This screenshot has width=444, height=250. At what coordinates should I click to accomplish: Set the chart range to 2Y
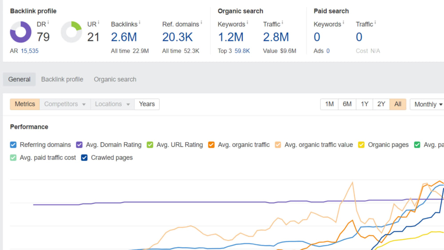[x=381, y=104]
